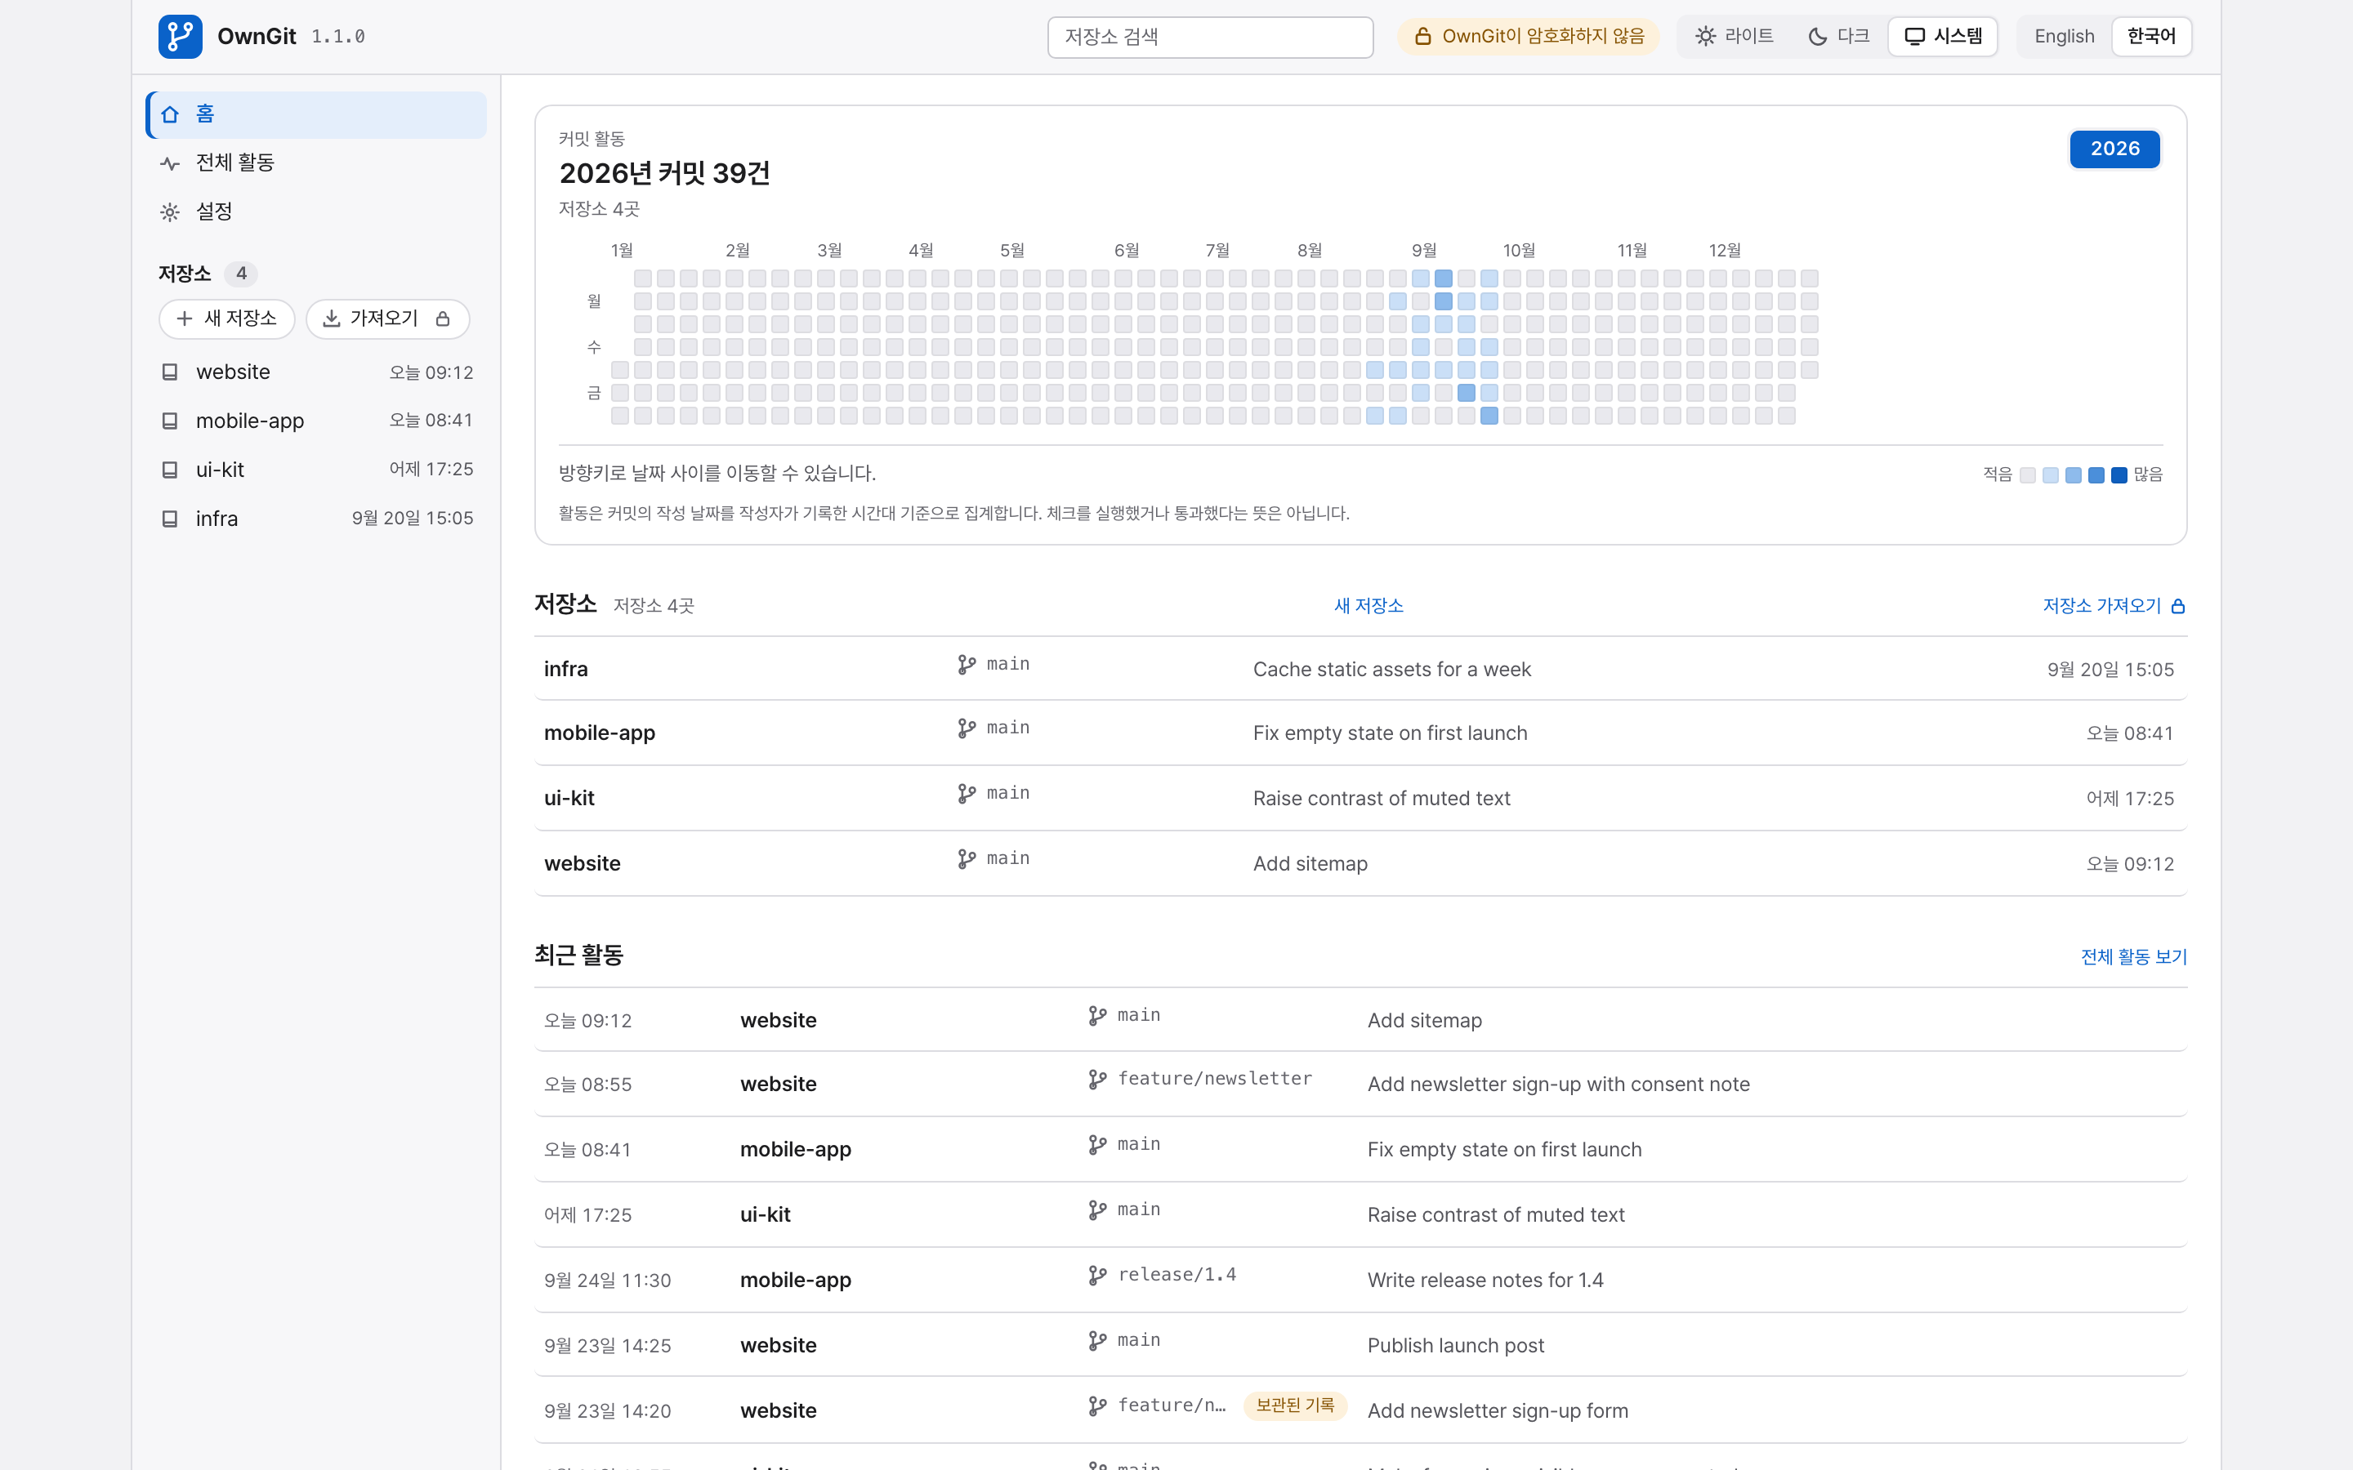Follow the 저장소 가져오기 link
The height and width of the screenshot is (1470, 2353).
click(x=2114, y=606)
